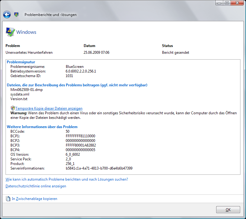
Task: Click the Problemberichte icon in title bar
Action: pos(17,14)
